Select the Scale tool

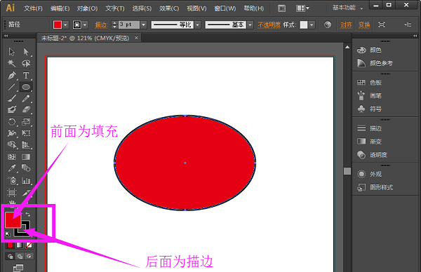tap(26, 122)
